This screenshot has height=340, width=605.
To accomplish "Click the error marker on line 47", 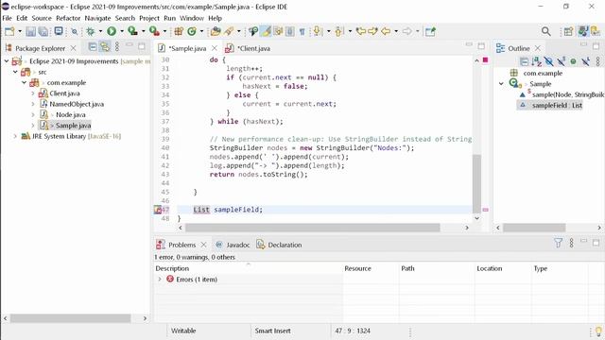I will (x=158, y=210).
